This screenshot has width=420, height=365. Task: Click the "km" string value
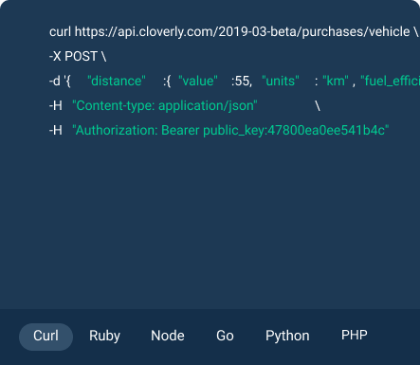coord(336,82)
